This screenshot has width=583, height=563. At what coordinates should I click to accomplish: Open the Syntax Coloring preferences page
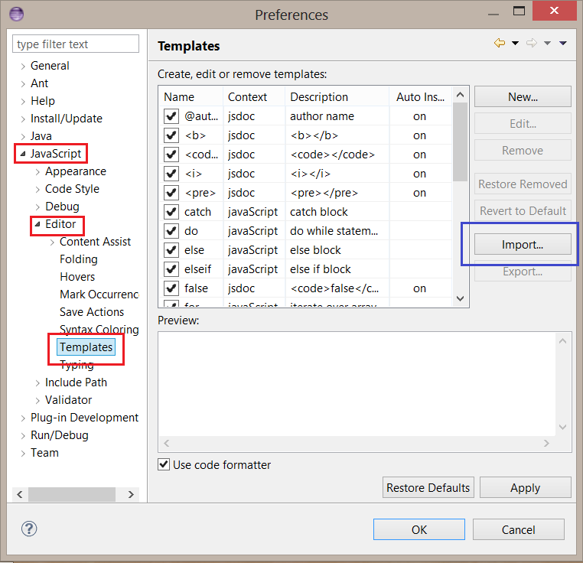tap(99, 330)
